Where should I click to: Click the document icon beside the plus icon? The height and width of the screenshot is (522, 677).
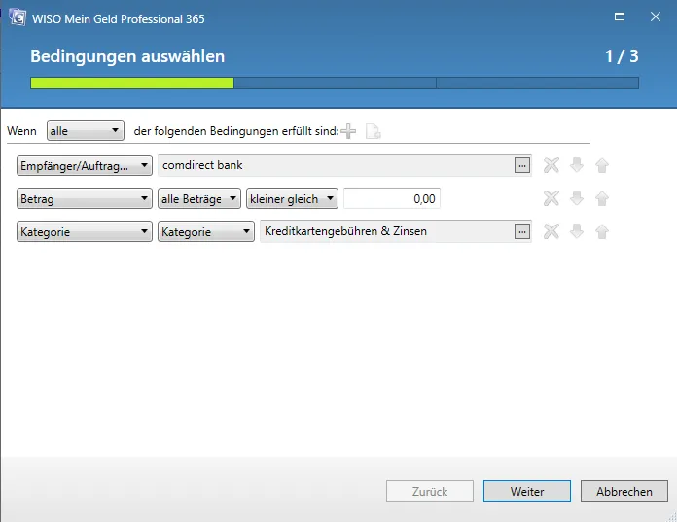(373, 131)
